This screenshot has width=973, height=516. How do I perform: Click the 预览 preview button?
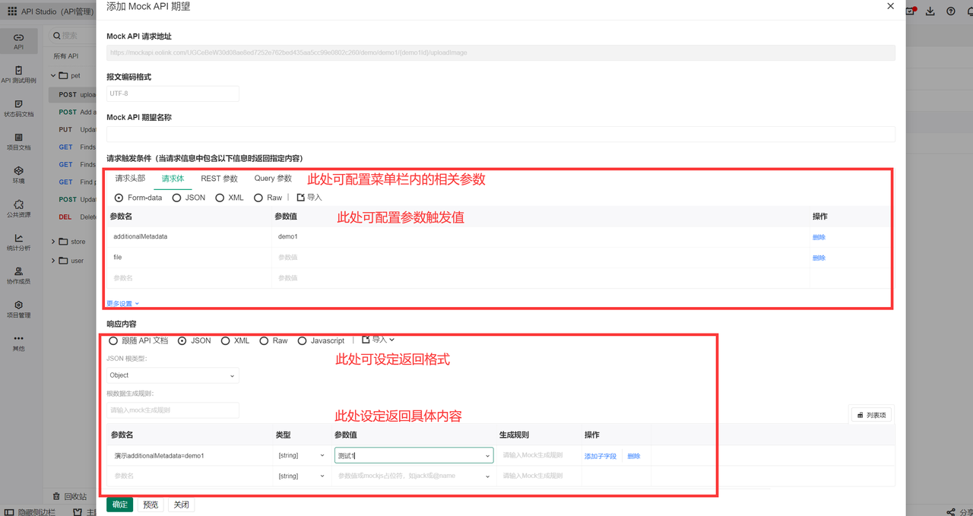click(x=151, y=505)
